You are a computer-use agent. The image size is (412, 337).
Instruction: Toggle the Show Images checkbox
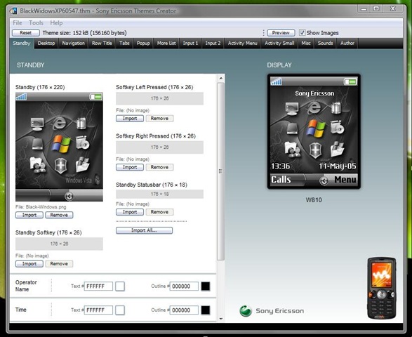(303, 32)
